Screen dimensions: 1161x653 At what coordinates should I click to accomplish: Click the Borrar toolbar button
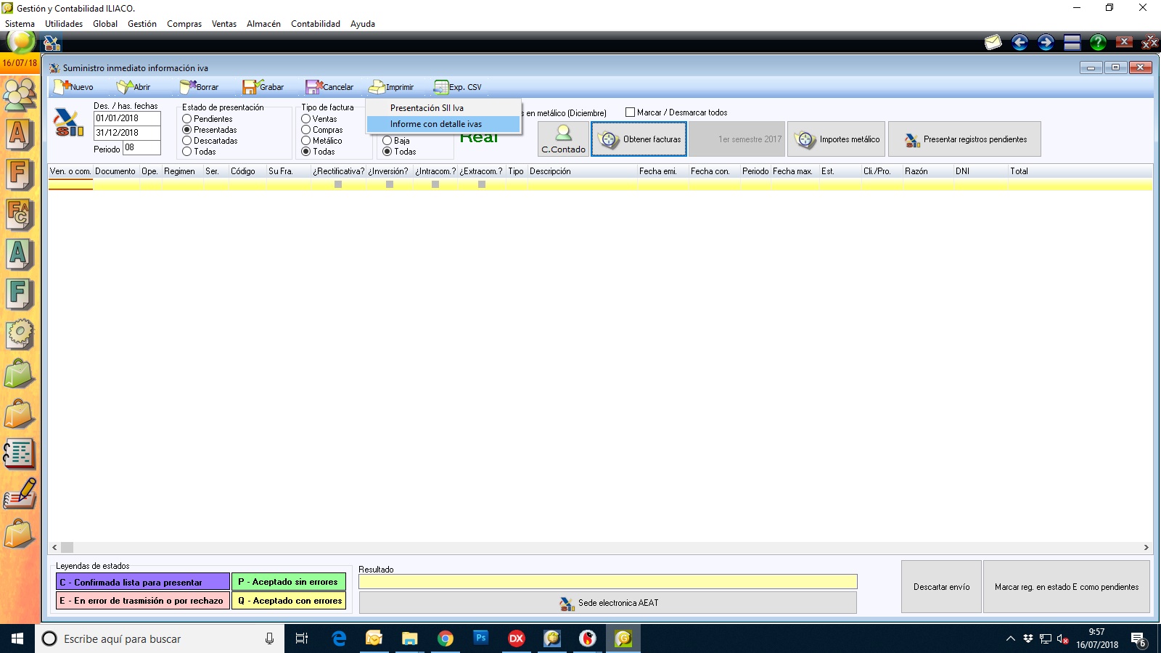point(198,87)
